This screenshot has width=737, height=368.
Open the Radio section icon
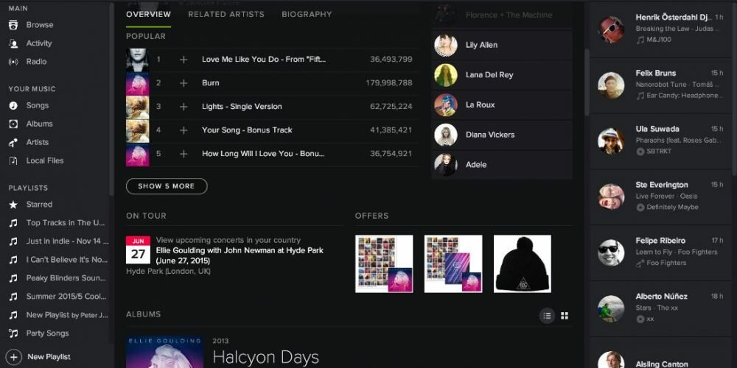click(13, 62)
